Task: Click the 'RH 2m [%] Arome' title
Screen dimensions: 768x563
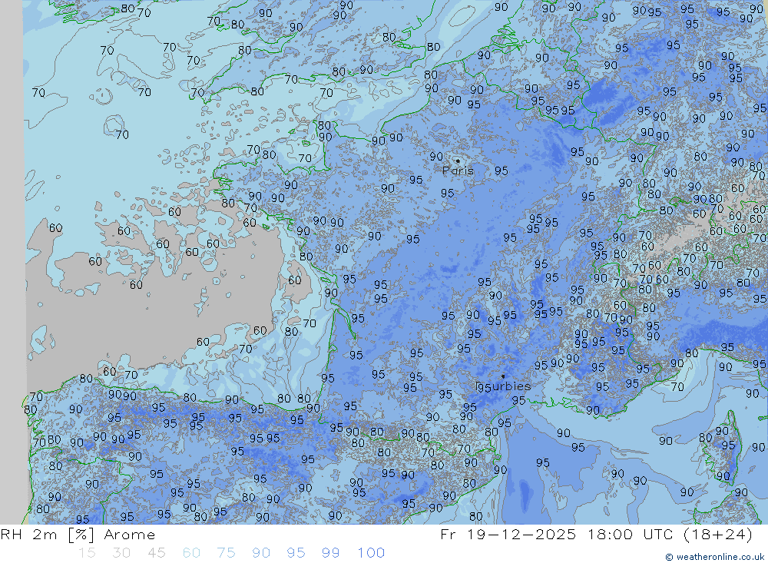Action: click(78, 534)
